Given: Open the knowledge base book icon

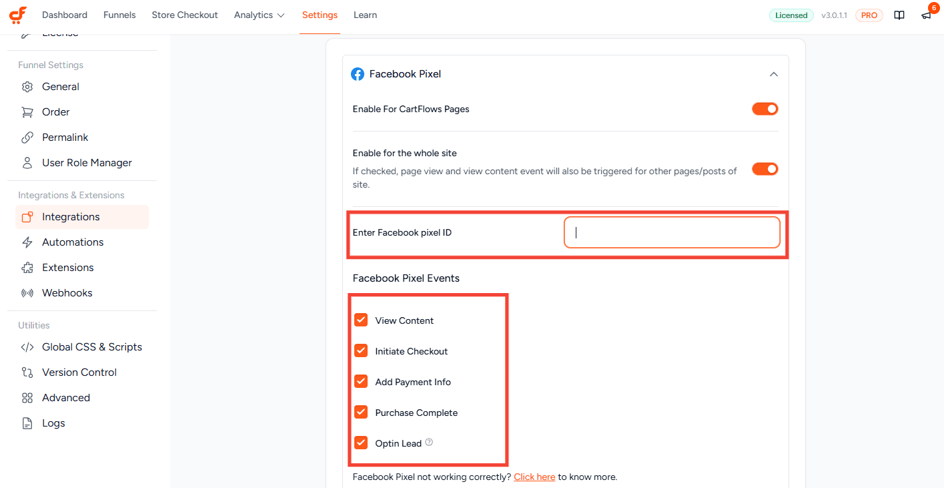Looking at the screenshot, I should click(899, 15).
